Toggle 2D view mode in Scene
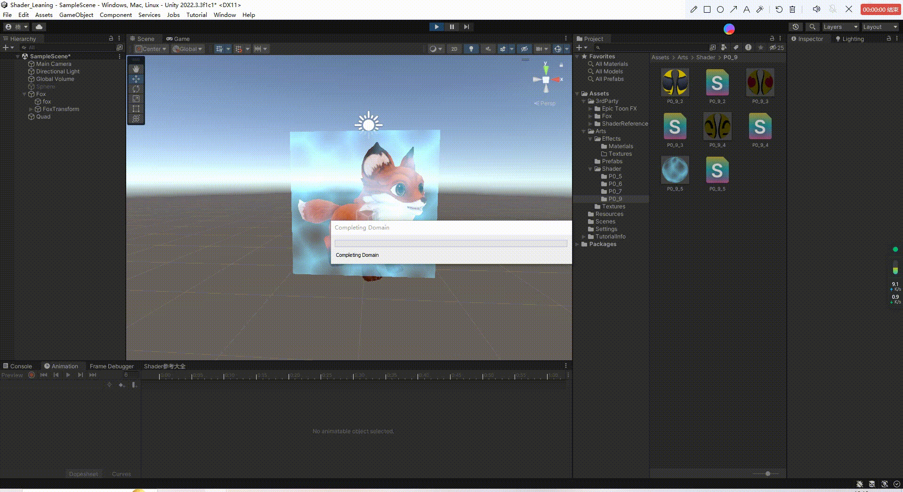Screen dimensions: 903x492 [454, 49]
